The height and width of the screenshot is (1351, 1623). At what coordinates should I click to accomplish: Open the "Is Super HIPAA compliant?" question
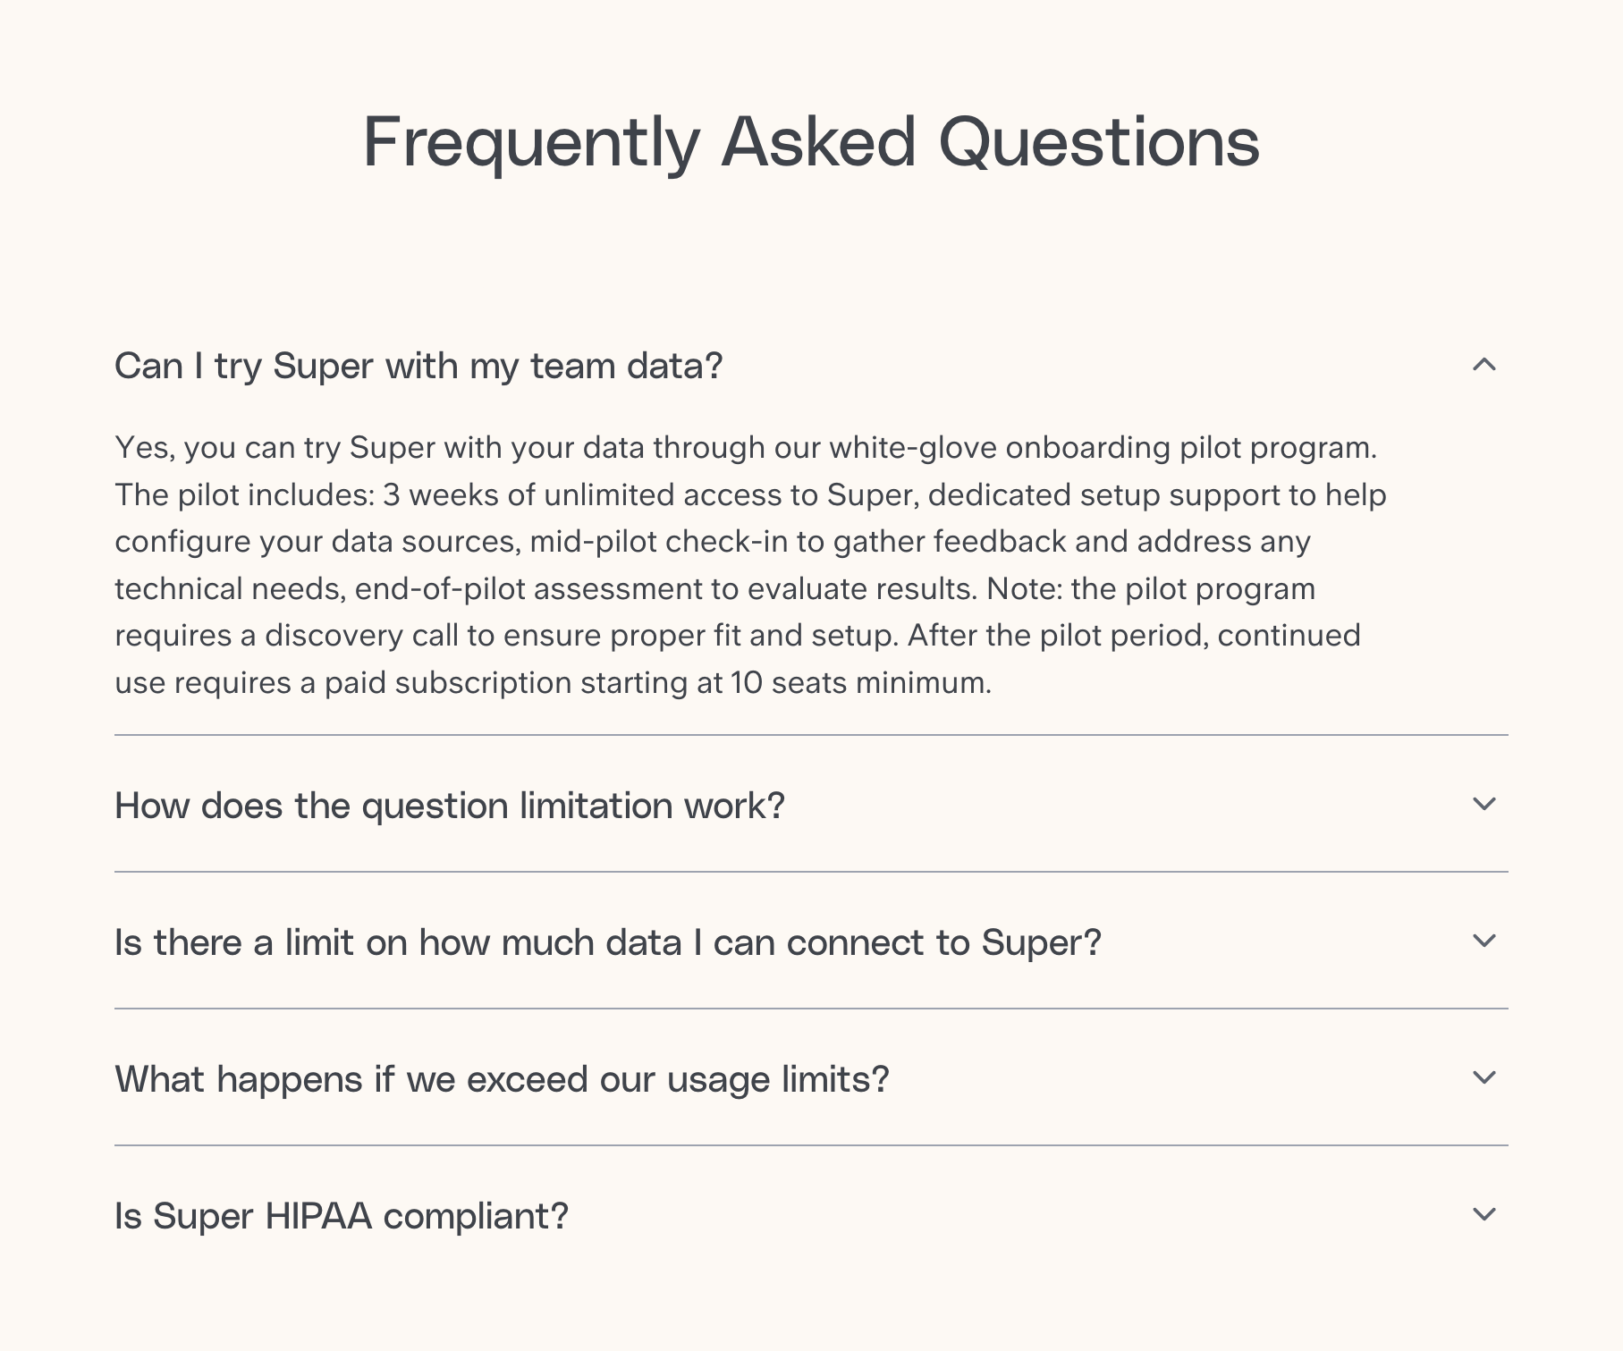342,1217
